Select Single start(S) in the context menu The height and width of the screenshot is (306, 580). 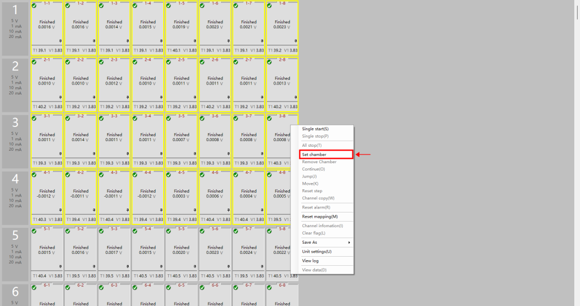click(315, 129)
